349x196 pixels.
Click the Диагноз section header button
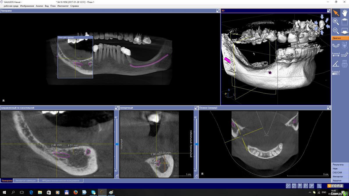tap(340, 38)
